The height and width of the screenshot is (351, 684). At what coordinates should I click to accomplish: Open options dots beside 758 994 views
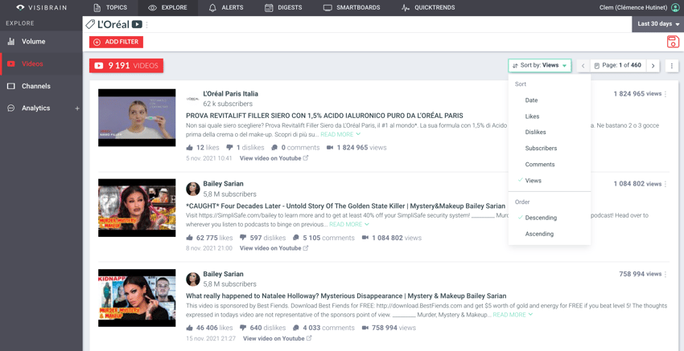coord(665,274)
